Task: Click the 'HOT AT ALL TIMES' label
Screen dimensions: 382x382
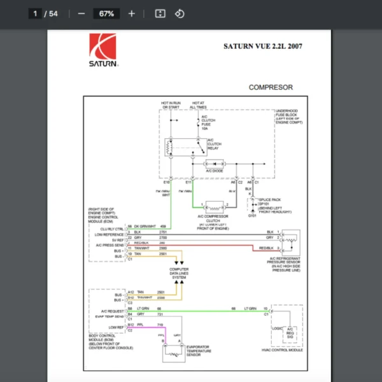Action: click(198, 105)
